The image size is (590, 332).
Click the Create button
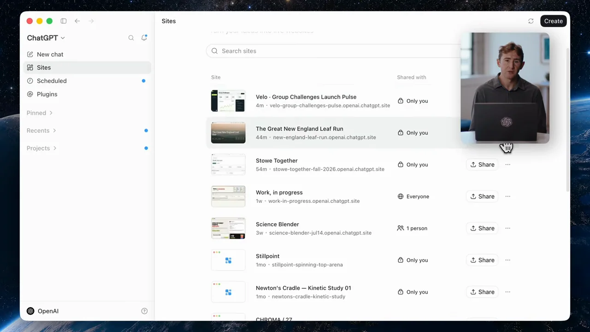tap(553, 21)
